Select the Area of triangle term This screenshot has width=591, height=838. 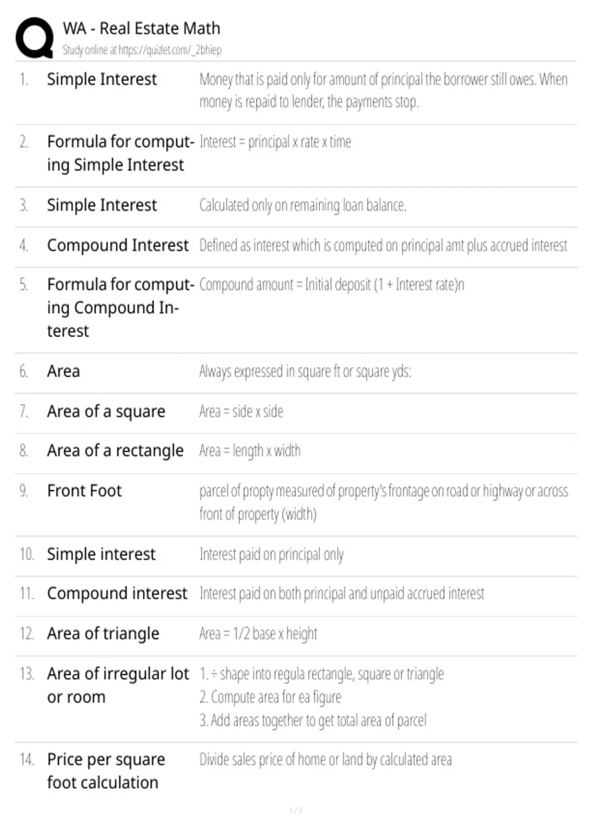tap(103, 633)
